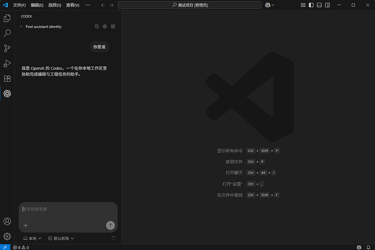375x250 pixels.
Task: Click the Copilot status icon in status bar
Action: click(359, 247)
